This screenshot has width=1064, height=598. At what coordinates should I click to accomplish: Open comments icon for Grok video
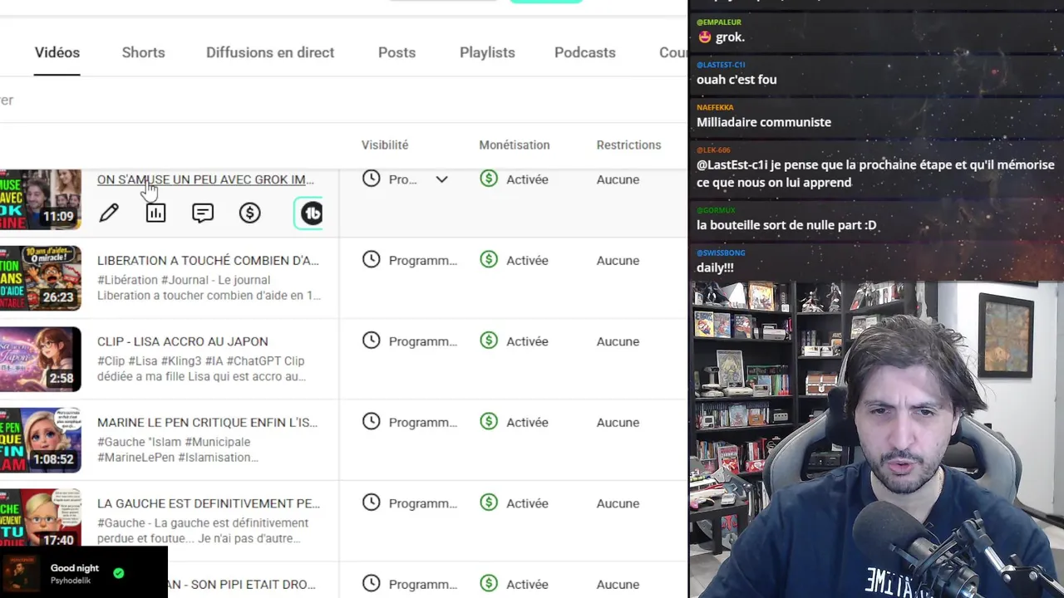[203, 213]
